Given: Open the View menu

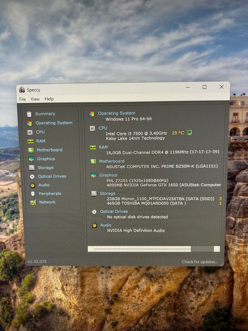Looking at the screenshot, I should (x=35, y=99).
